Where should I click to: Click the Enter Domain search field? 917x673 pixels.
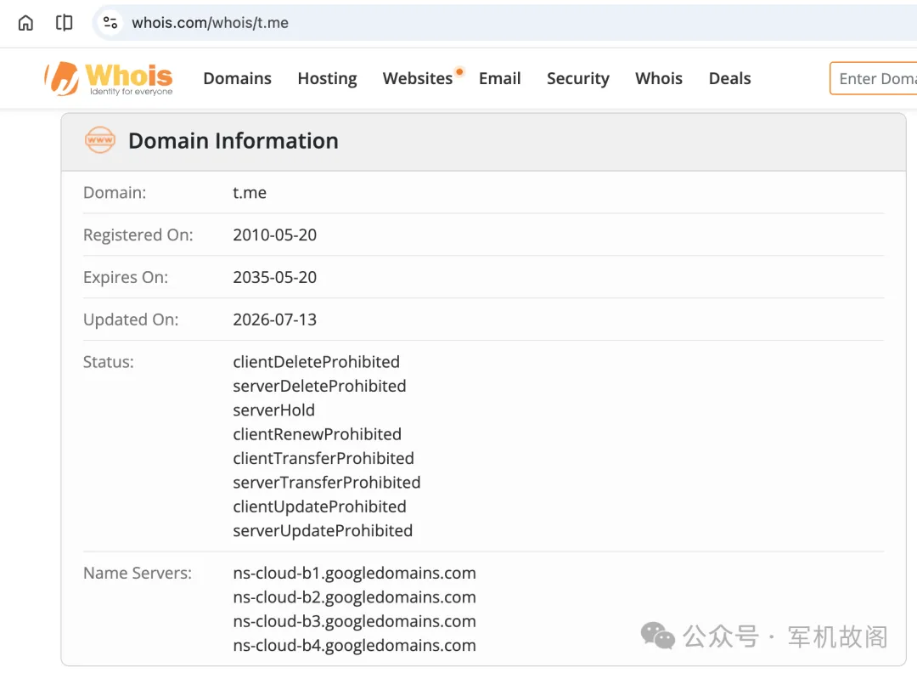click(x=873, y=78)
